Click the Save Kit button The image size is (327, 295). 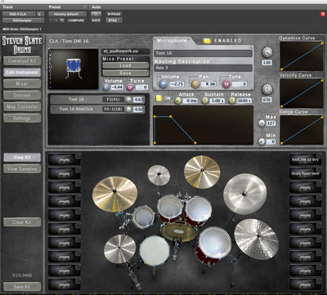22,287
